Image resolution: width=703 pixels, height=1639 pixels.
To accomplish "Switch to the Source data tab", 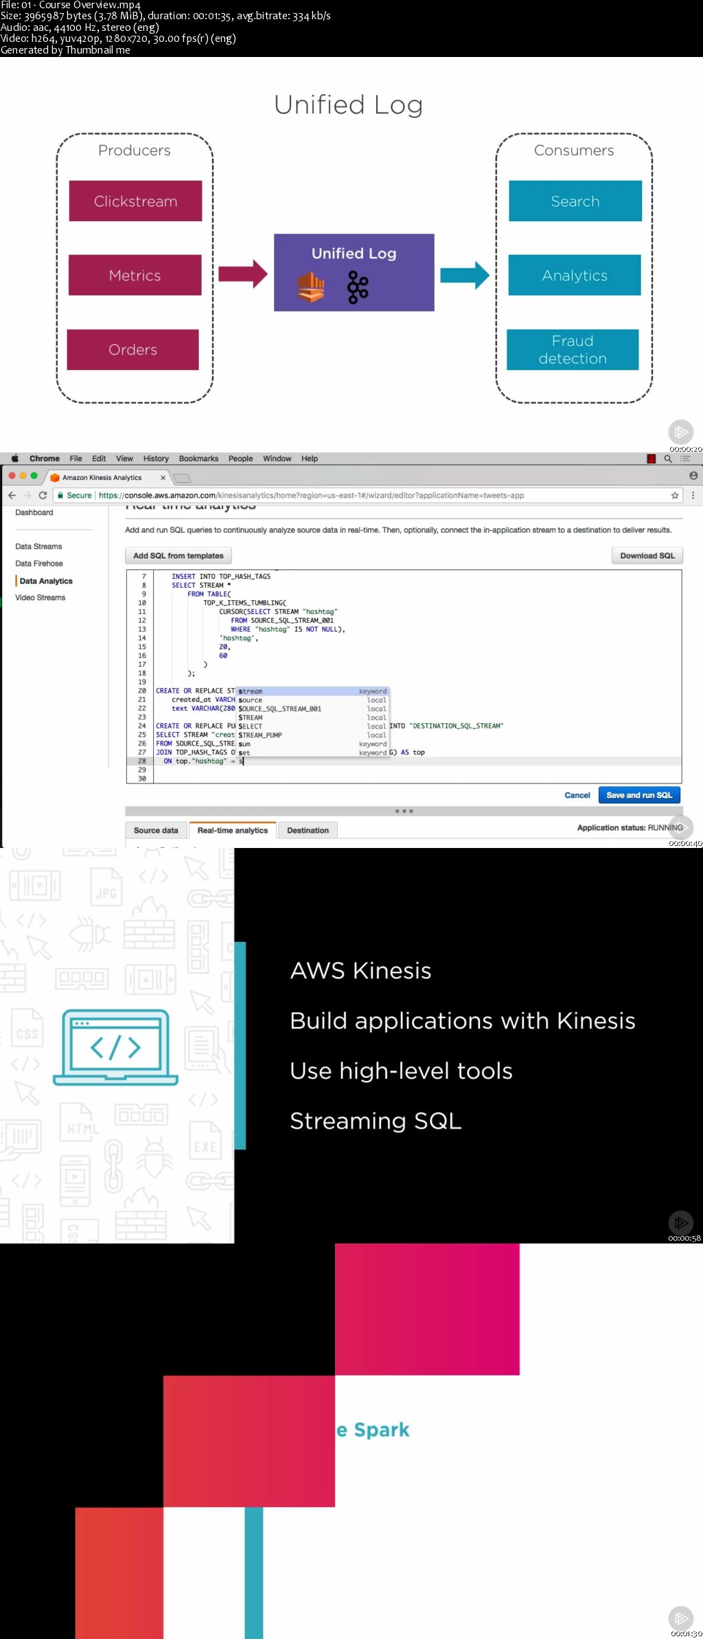I will [156, 830].
